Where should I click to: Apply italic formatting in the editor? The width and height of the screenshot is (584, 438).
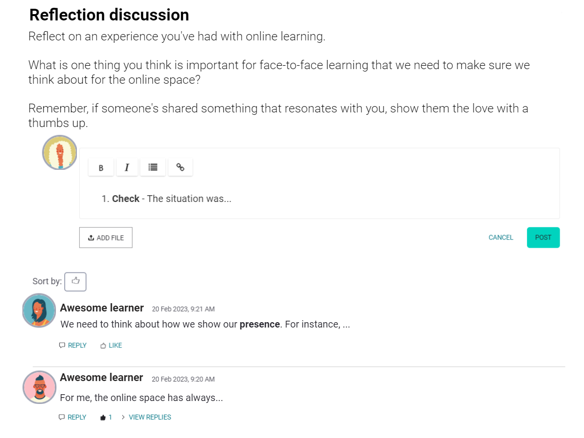coord(127,167)
